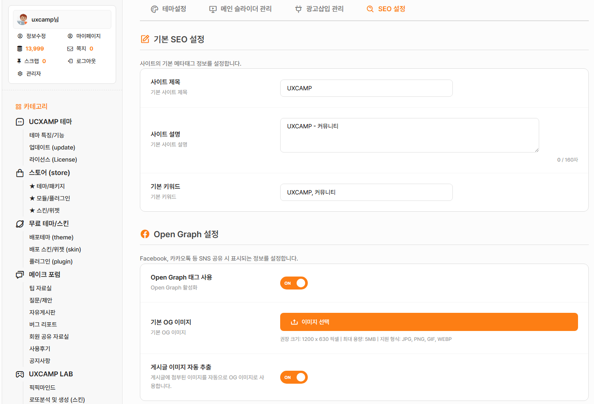
Task: Click the user avatar icon beside uxcamp
Action: click(x=23, y=19)
